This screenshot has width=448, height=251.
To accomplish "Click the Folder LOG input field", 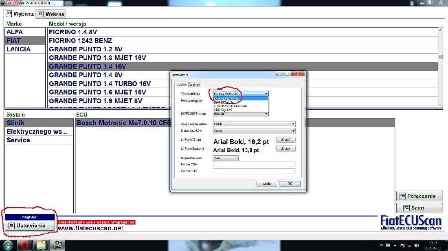I will click(254, 171).
